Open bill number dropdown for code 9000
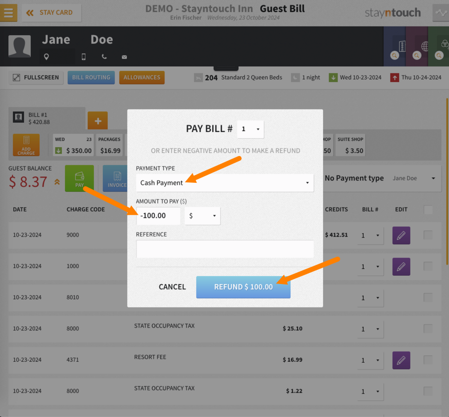449x417 pixels. pos(370,236)
